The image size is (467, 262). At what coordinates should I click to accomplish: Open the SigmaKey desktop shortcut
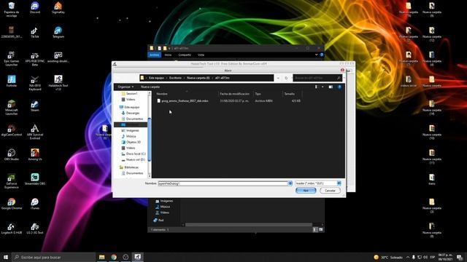pyautogui.click(x=58, y=7)
